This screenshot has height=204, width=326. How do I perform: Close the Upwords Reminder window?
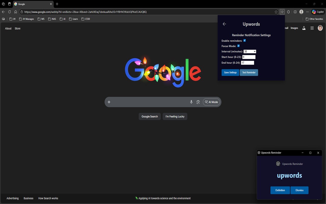pos(318,153)
